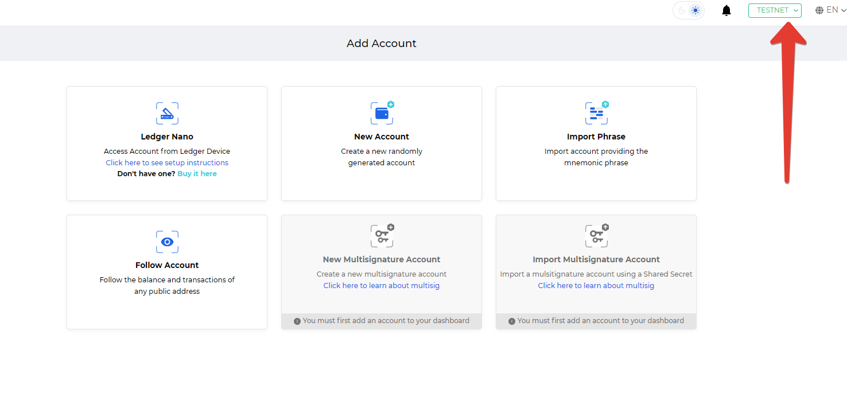Select the New Account wallet icon
847x396 pixels.
pos(382,113)
